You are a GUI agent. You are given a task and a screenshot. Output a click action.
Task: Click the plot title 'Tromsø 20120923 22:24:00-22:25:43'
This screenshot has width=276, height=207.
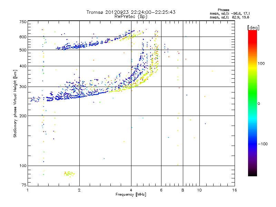[131, 12]
